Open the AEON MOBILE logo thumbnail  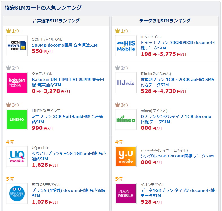[x=126, y=194]
